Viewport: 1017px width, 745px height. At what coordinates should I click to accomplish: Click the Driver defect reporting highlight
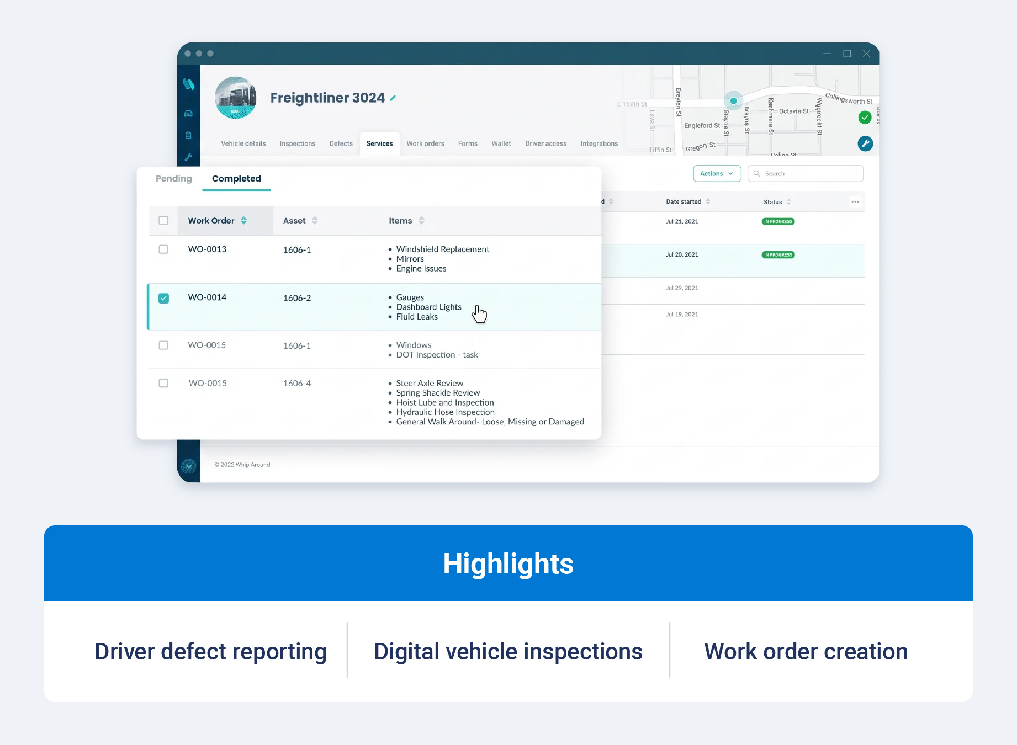tap(211, 651)
